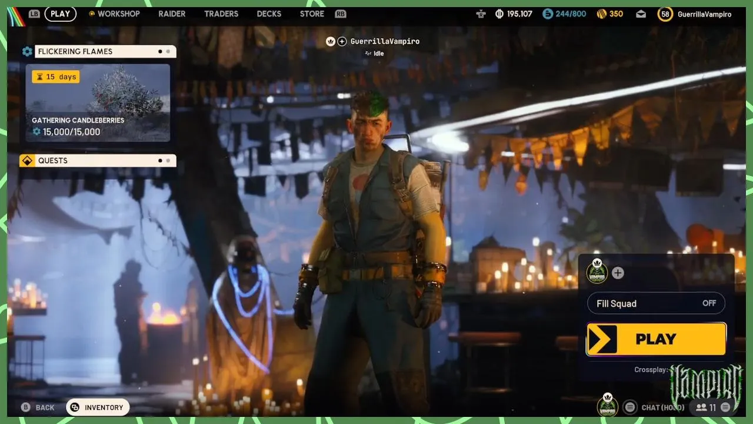This screenshot has width=753, height=424.
Task: Select second page dot on Flickering Flames
Action: (168, 51)
